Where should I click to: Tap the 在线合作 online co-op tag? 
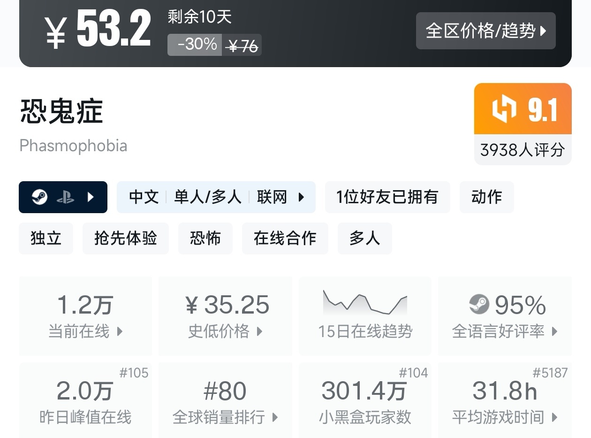tap(285, 238)
